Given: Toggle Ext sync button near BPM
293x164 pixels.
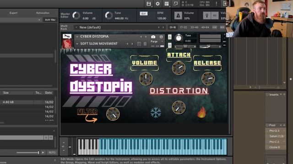Looking at the screenshot, I should [x=143, y=14].
